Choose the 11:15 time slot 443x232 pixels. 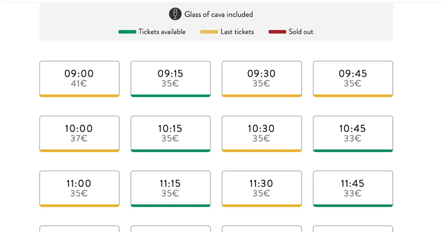pos(171,188)
